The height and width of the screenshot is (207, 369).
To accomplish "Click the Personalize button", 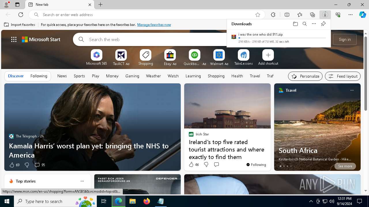I will (x=305, y=76).
